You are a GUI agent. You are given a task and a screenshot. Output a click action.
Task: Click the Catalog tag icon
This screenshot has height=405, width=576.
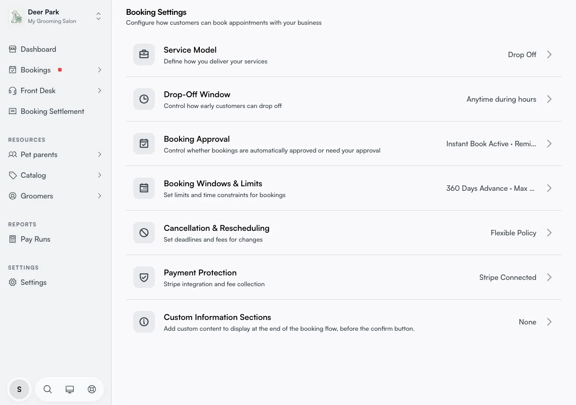point(13,175)
